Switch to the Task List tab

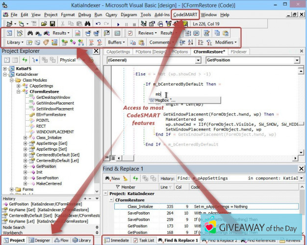(143, 240)
